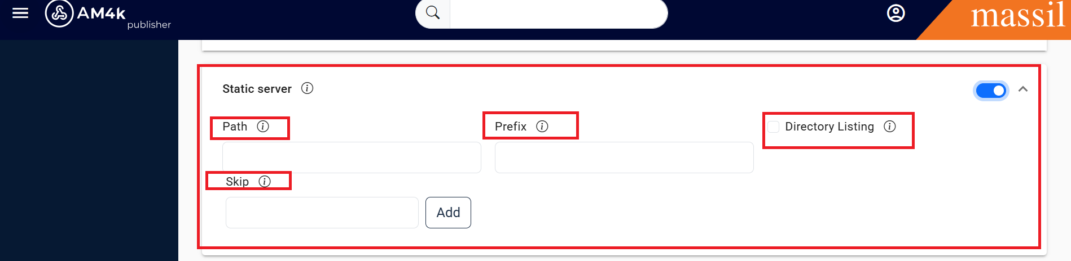
Task: Click the info icon next to Skip
Action: point(265,181)
